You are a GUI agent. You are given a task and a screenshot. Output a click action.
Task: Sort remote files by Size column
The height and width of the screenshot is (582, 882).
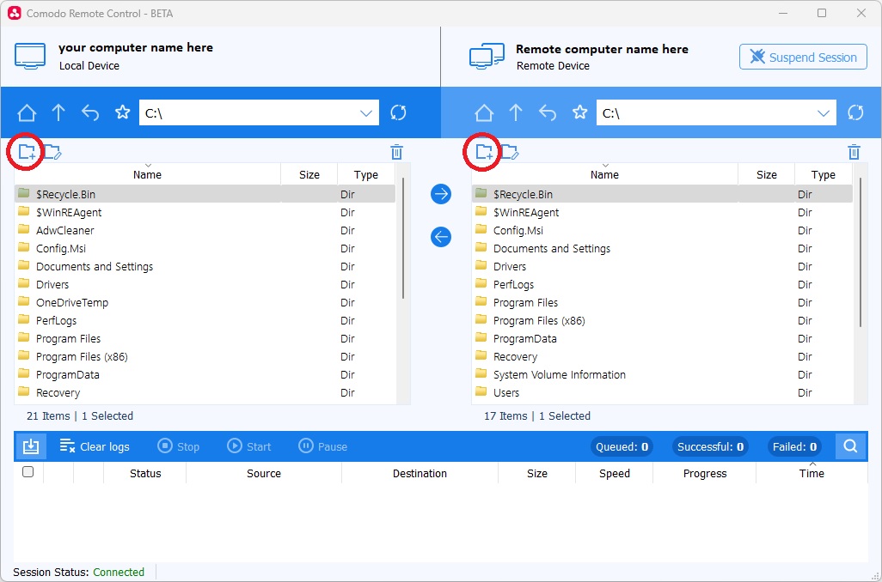(x=766, y=174)
